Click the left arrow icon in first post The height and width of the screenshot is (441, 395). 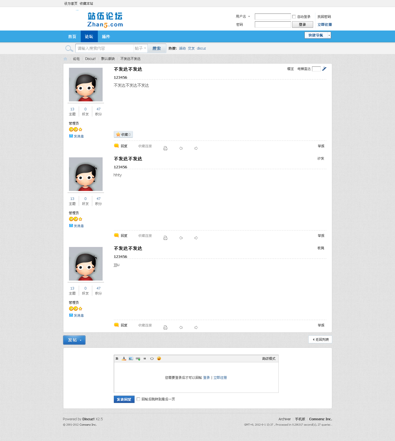[181, 148]
